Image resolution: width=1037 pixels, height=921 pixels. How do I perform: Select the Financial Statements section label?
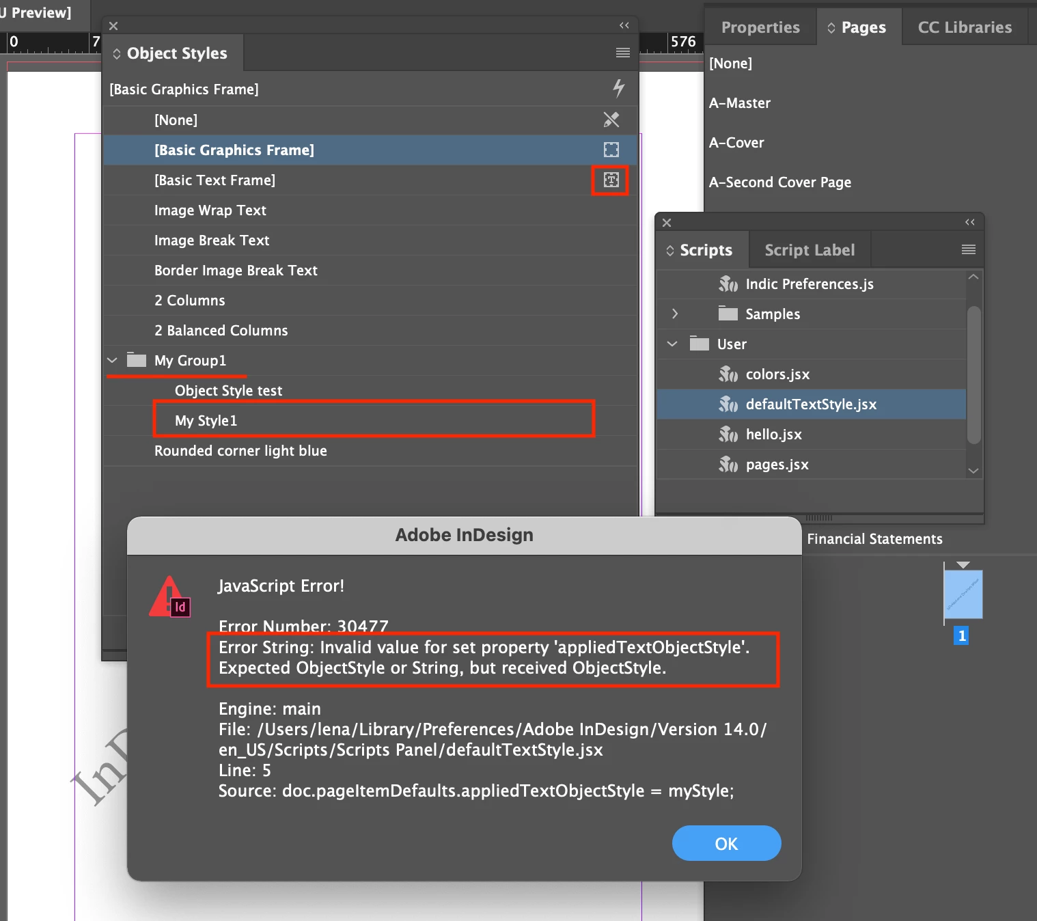(874, 539)
